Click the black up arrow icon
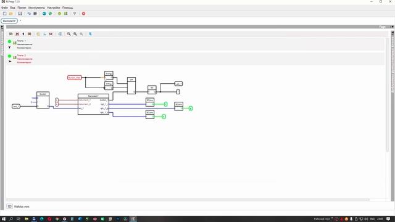Screen dimensions: 395x222 (23, 34)
